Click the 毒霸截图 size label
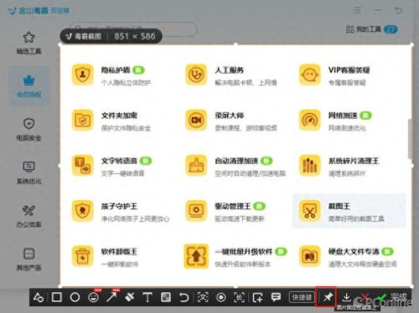This screenshot has height=313, width=419. (x=111, y=36)
